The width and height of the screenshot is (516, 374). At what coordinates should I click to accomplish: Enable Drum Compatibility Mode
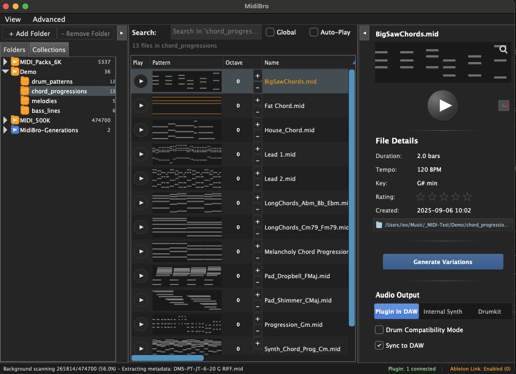click(379, 330)
